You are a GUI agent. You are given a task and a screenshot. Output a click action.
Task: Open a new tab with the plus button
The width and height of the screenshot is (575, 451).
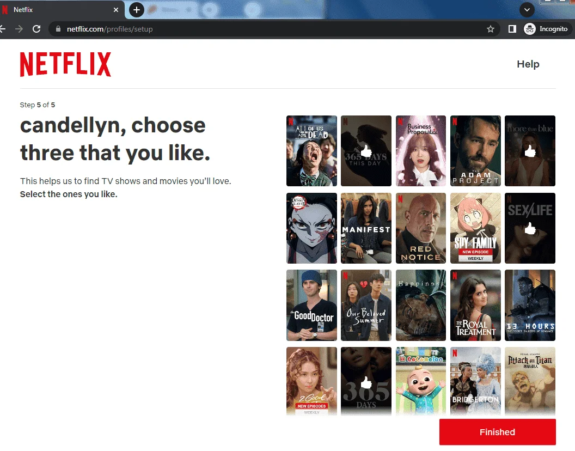137,10
